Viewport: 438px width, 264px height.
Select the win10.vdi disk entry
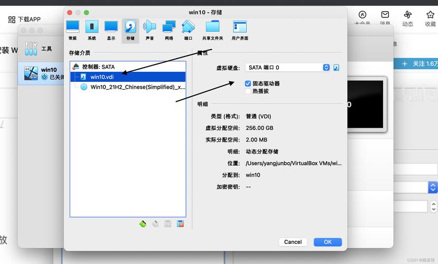click(x=128, y=77)
